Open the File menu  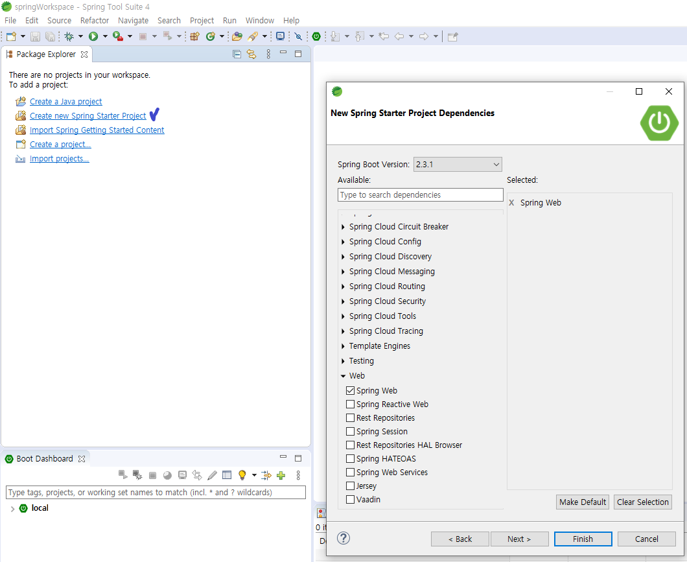pyautogui.click(x=10, y=21)
